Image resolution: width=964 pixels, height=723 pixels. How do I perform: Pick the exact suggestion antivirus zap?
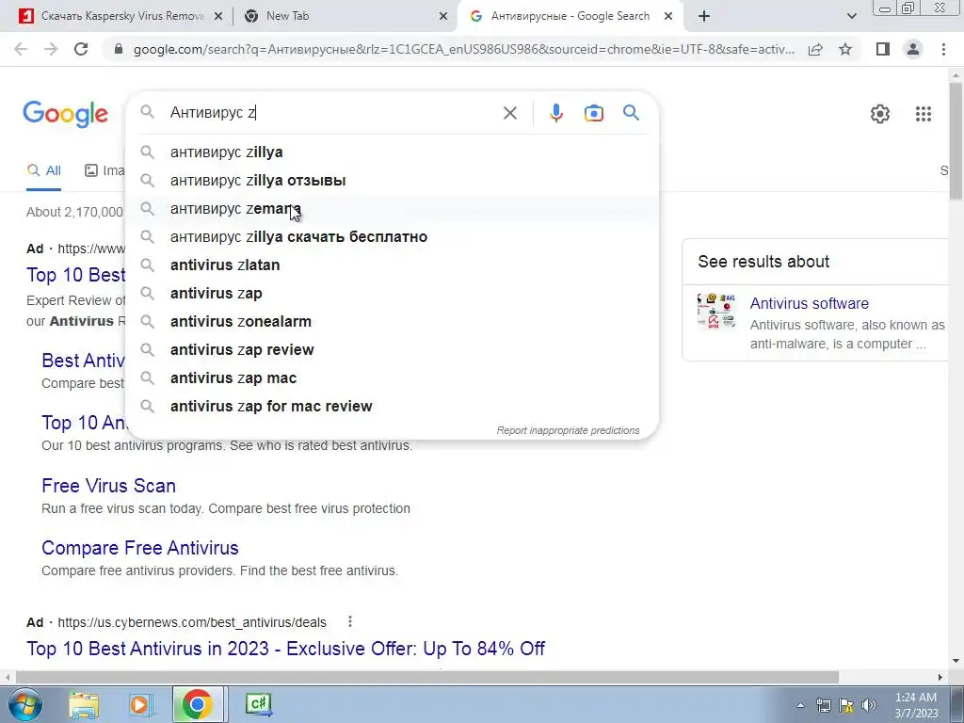392,294
